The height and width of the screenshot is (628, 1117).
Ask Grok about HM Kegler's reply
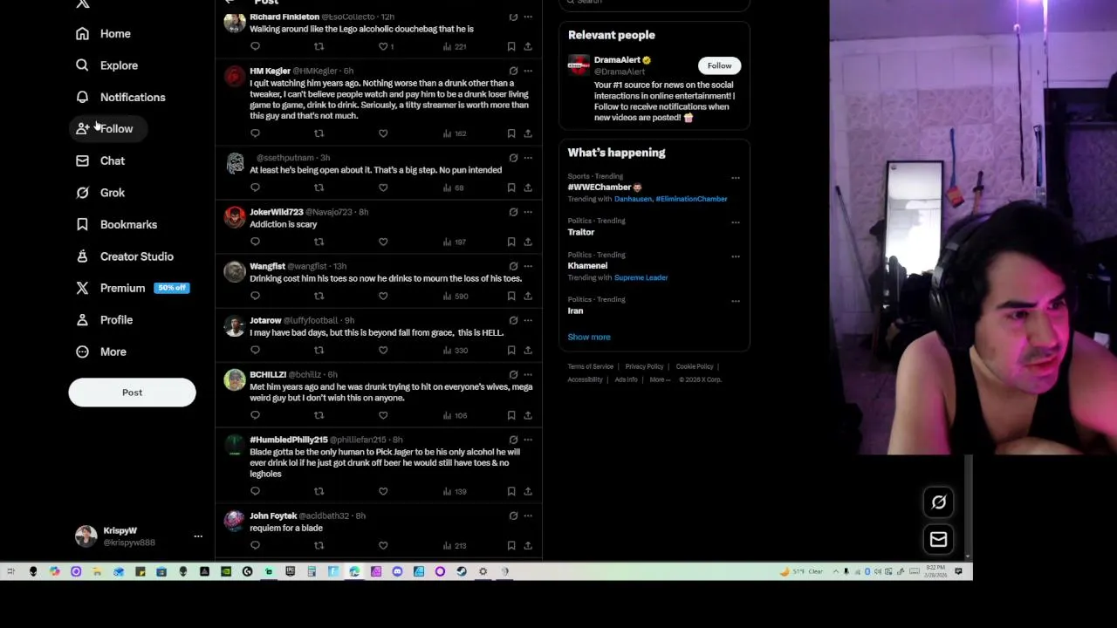click(513, 71)
